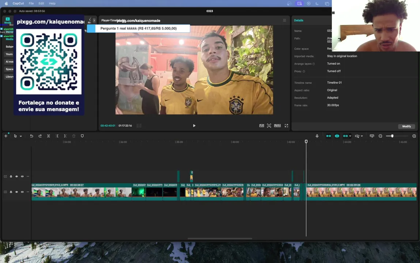Start voiceover recording with the microphone icon

pos(317,136)
